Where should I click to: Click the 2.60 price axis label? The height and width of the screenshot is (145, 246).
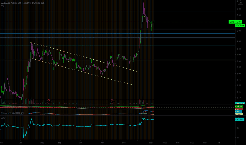pyautogui.click(x=239, y=61)
